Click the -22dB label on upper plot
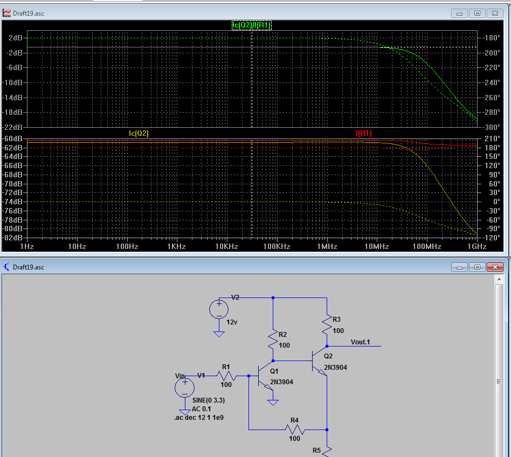Viewport: 511px width, 457px height. click(13, 127)
